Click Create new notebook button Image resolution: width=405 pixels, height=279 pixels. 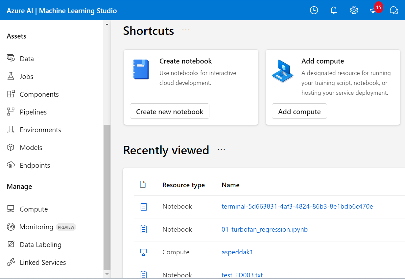tap(170, 111)
